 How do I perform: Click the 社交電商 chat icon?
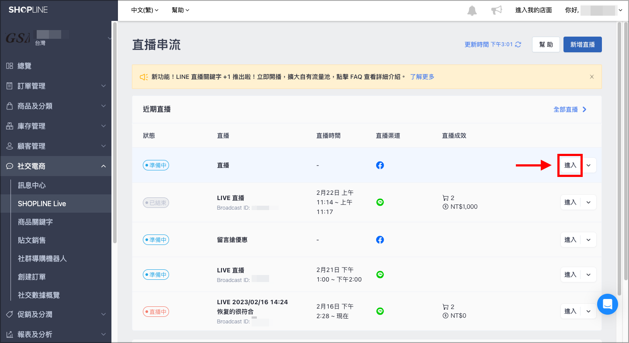(x=9, y=166)
